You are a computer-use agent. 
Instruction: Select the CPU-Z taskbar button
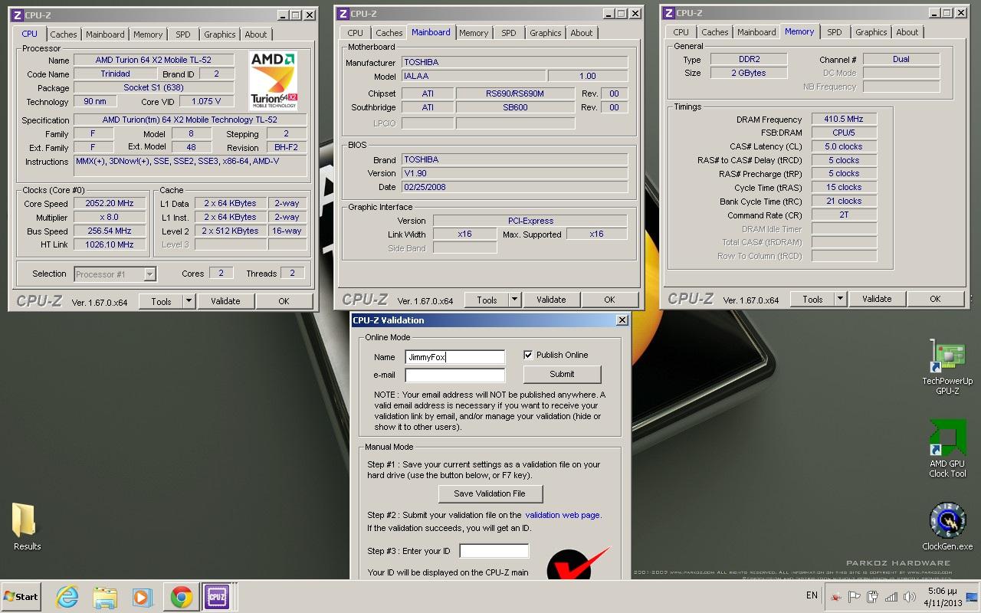[217, 596]
